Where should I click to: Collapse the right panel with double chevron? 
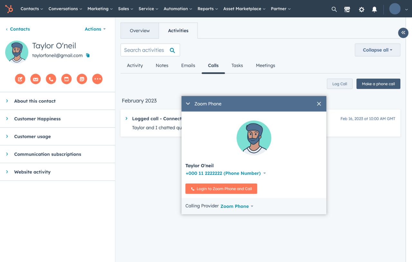coord(403,33)
